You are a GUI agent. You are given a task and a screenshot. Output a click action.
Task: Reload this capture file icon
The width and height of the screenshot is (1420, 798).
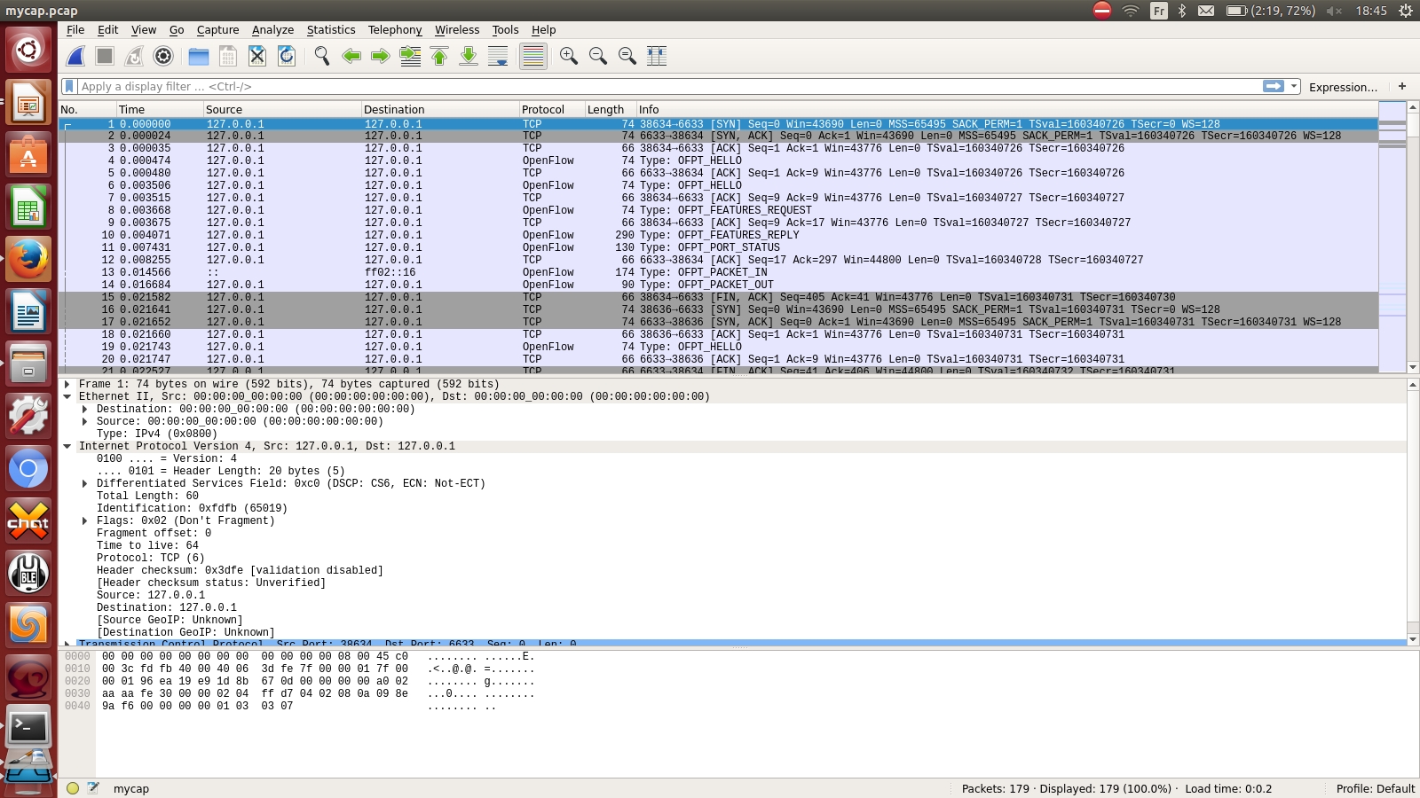pos(287,56)
